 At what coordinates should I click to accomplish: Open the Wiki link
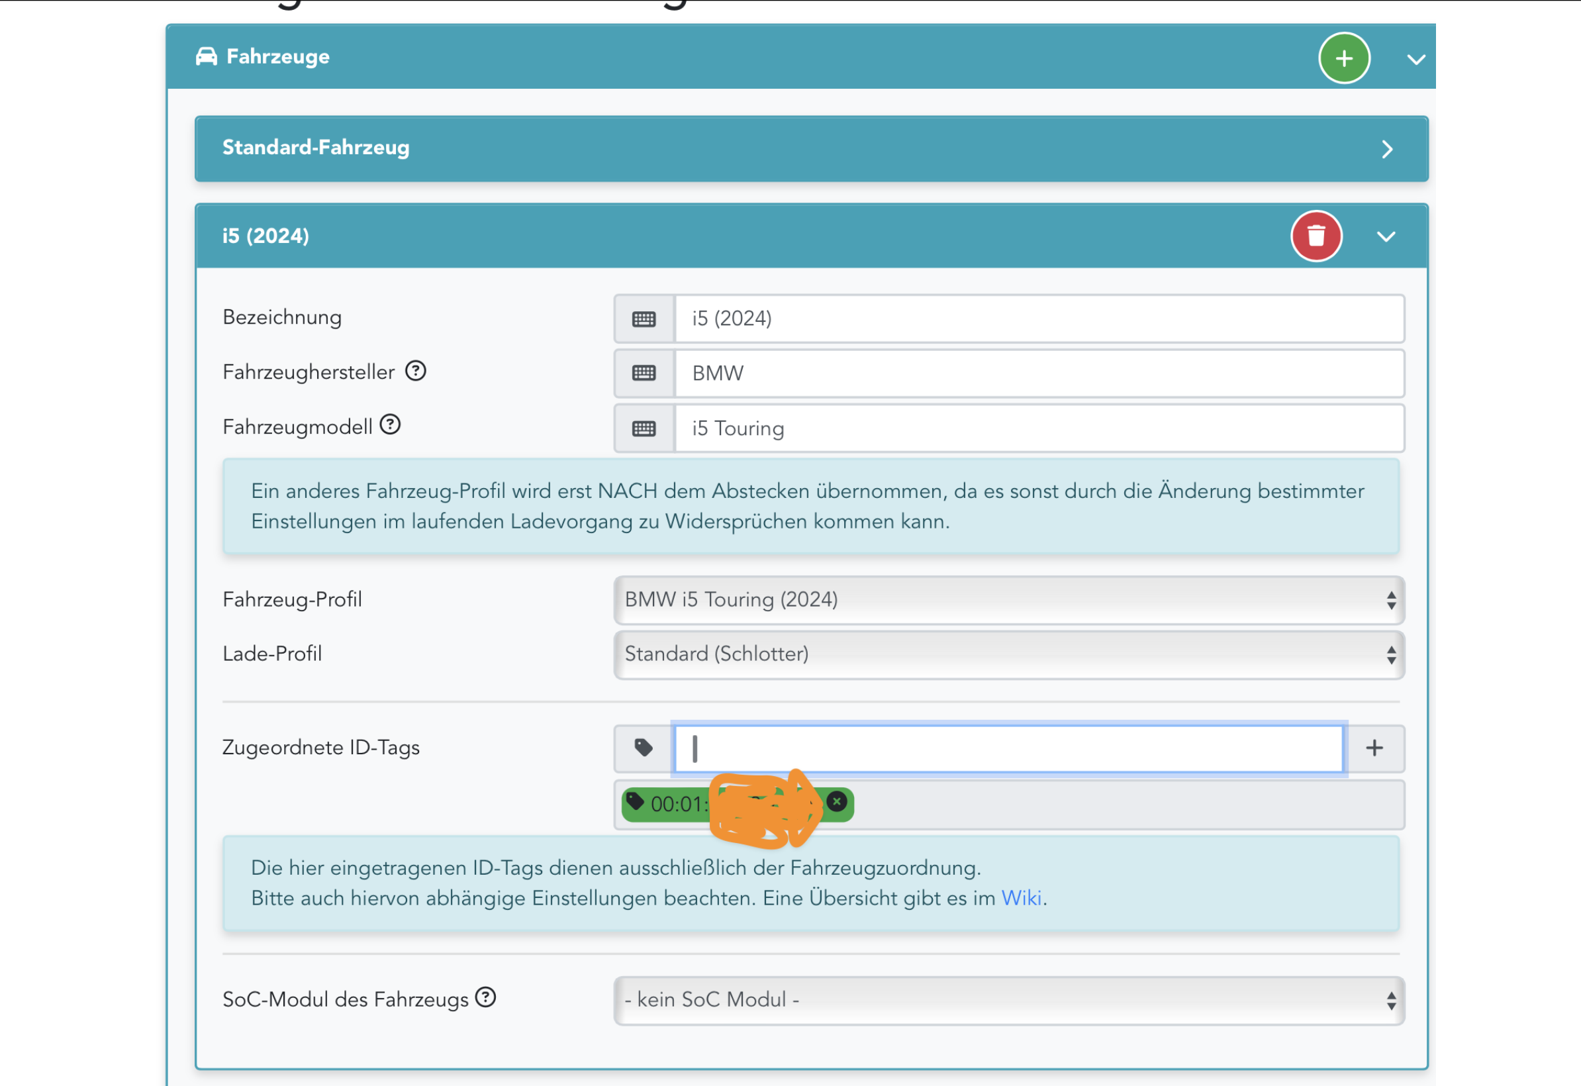[x=1021, y=898]
